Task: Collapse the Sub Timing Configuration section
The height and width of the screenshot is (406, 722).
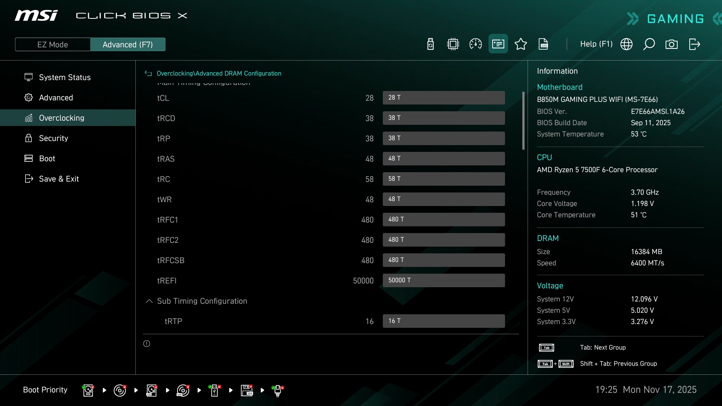Action: click(x=149, y=301)
